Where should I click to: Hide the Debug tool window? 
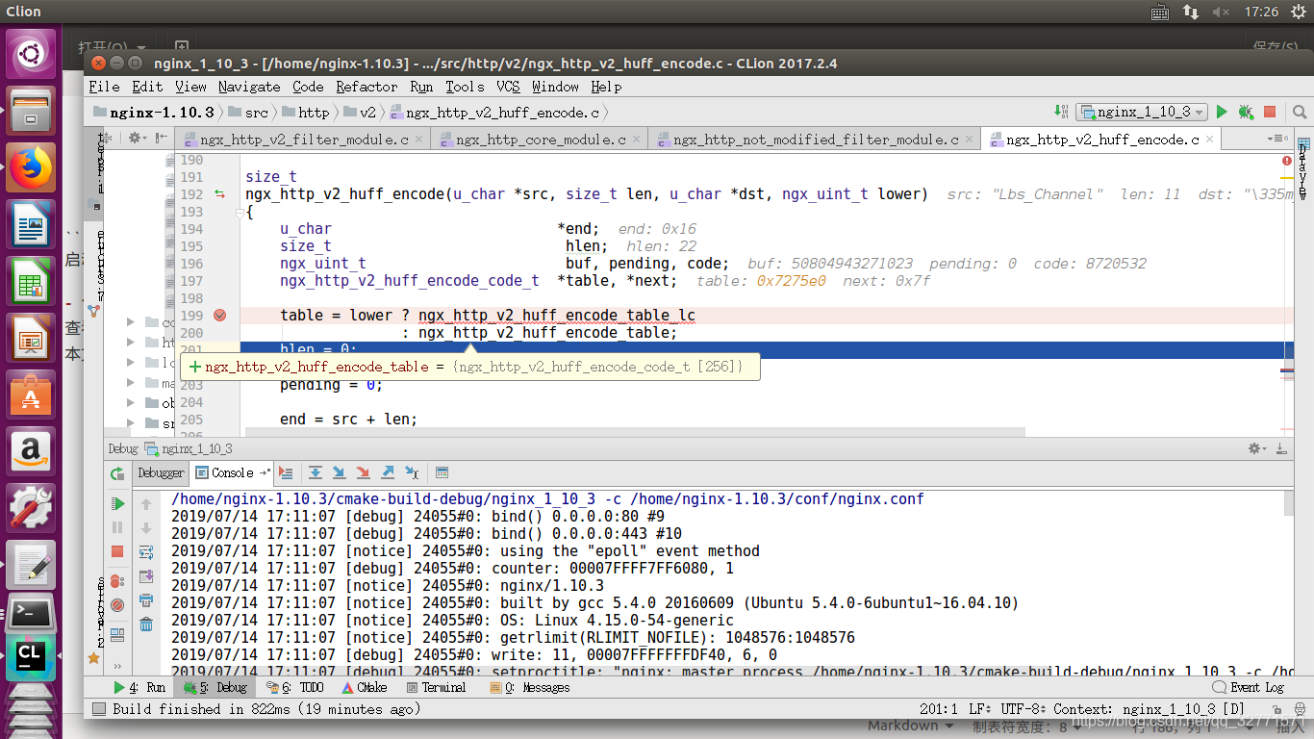click(1282, 448)
